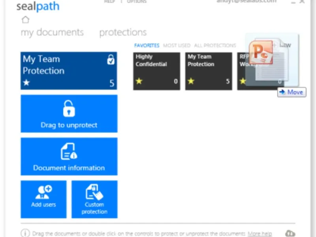The image size is (316, 237).
Task: Click the count 5 on dark My Team Protection
Action: point(228,81)
